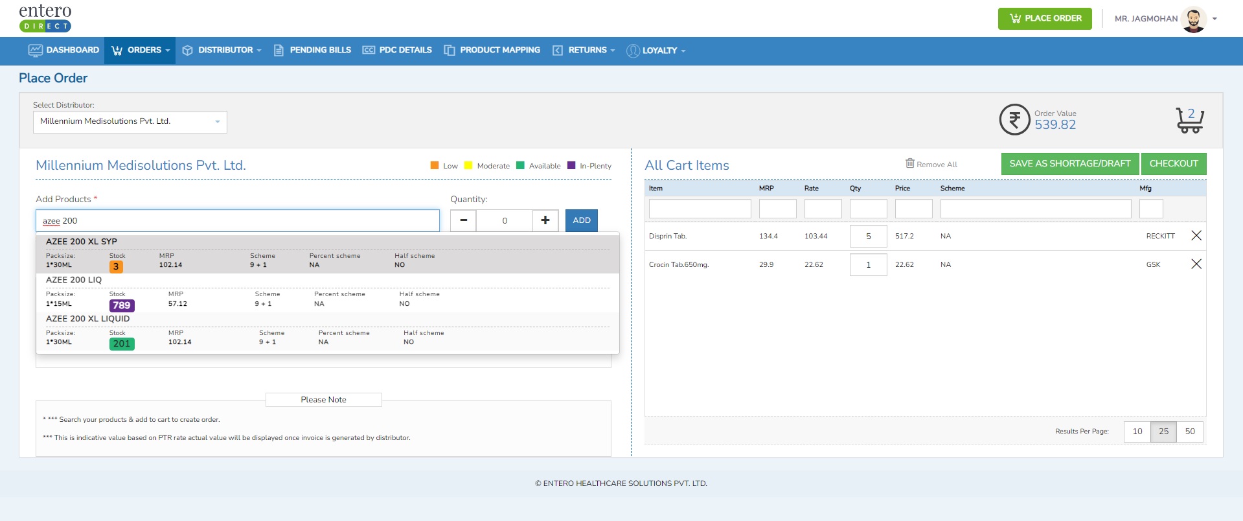Viewport: 1243px width, 521px height.
Task: Open Product Mapping from navigation bar
Action: pyautogui.click(x=492, y=50)
